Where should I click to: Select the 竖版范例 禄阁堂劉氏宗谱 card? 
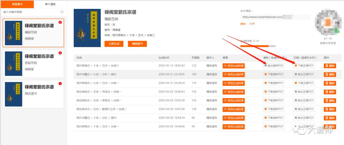33,63
